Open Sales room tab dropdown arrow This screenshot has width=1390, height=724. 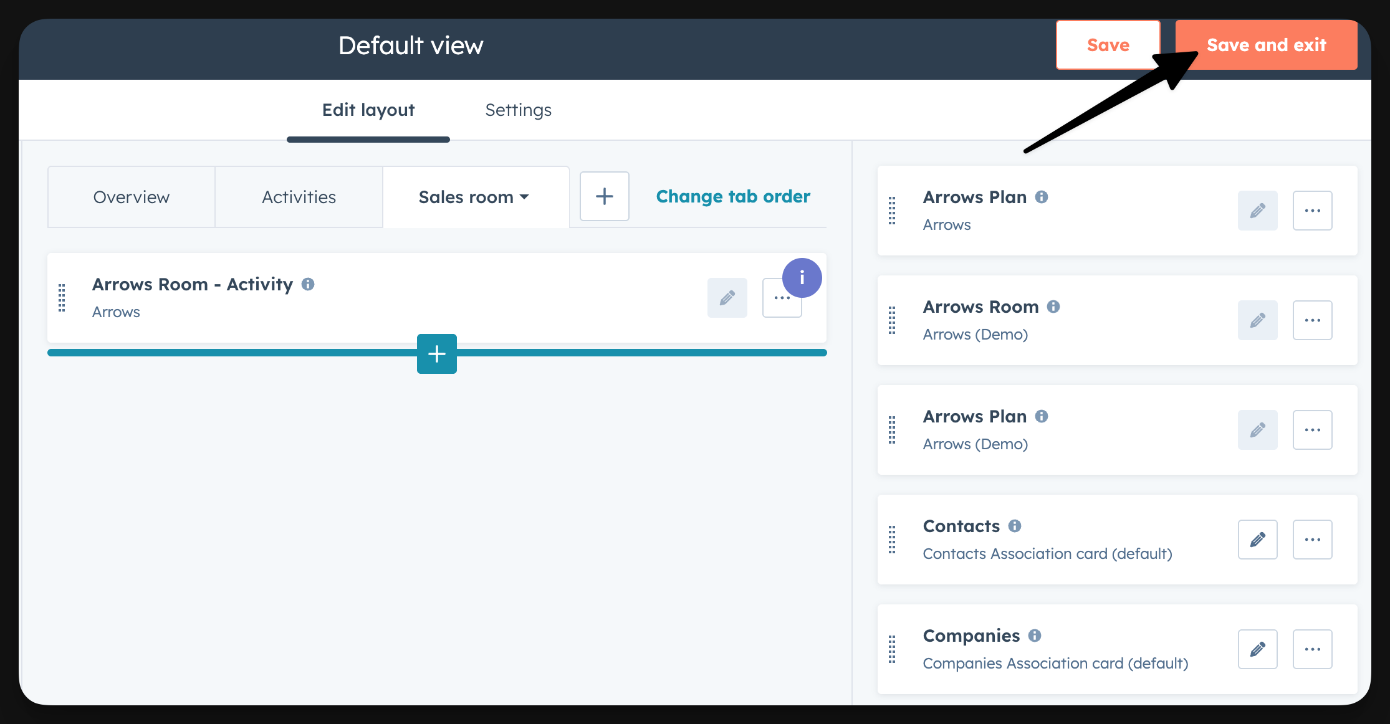tap(524, 197)
